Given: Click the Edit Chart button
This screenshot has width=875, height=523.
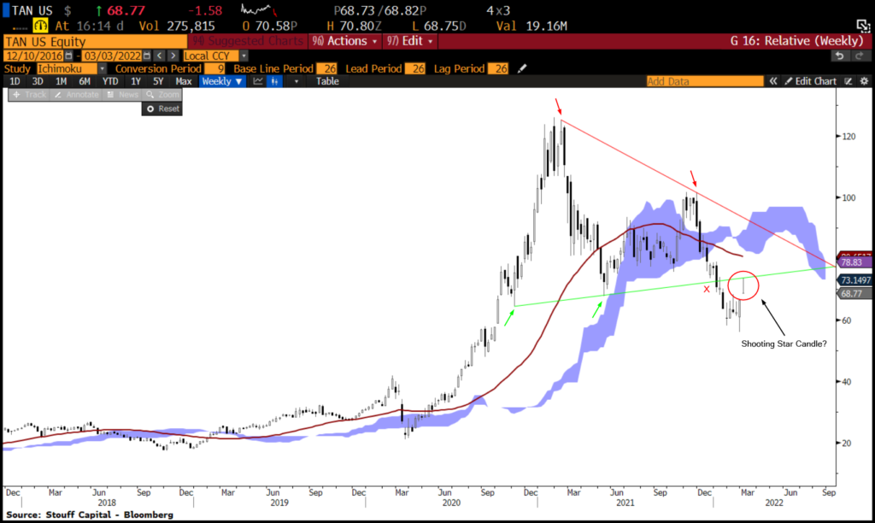Looking at the screenshot, I should [x=810, y=81].
